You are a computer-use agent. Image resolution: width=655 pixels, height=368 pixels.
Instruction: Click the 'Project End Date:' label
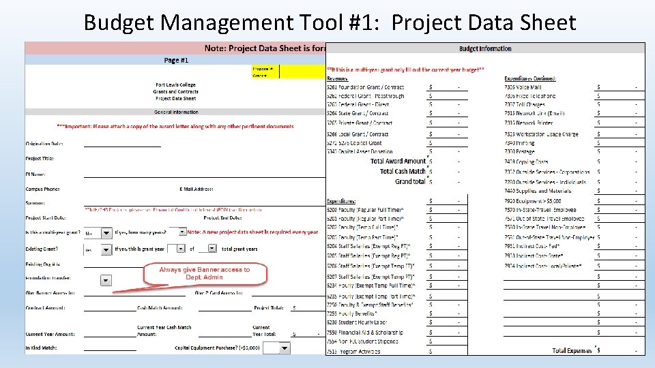click(x=222, y=218)
